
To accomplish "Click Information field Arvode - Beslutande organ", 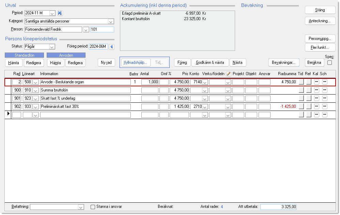I will [x=86, y=82].
